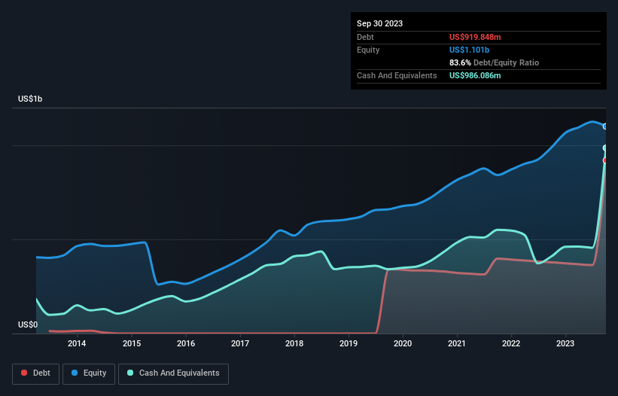Toggle Cash And Equivalents legend button

173,373
